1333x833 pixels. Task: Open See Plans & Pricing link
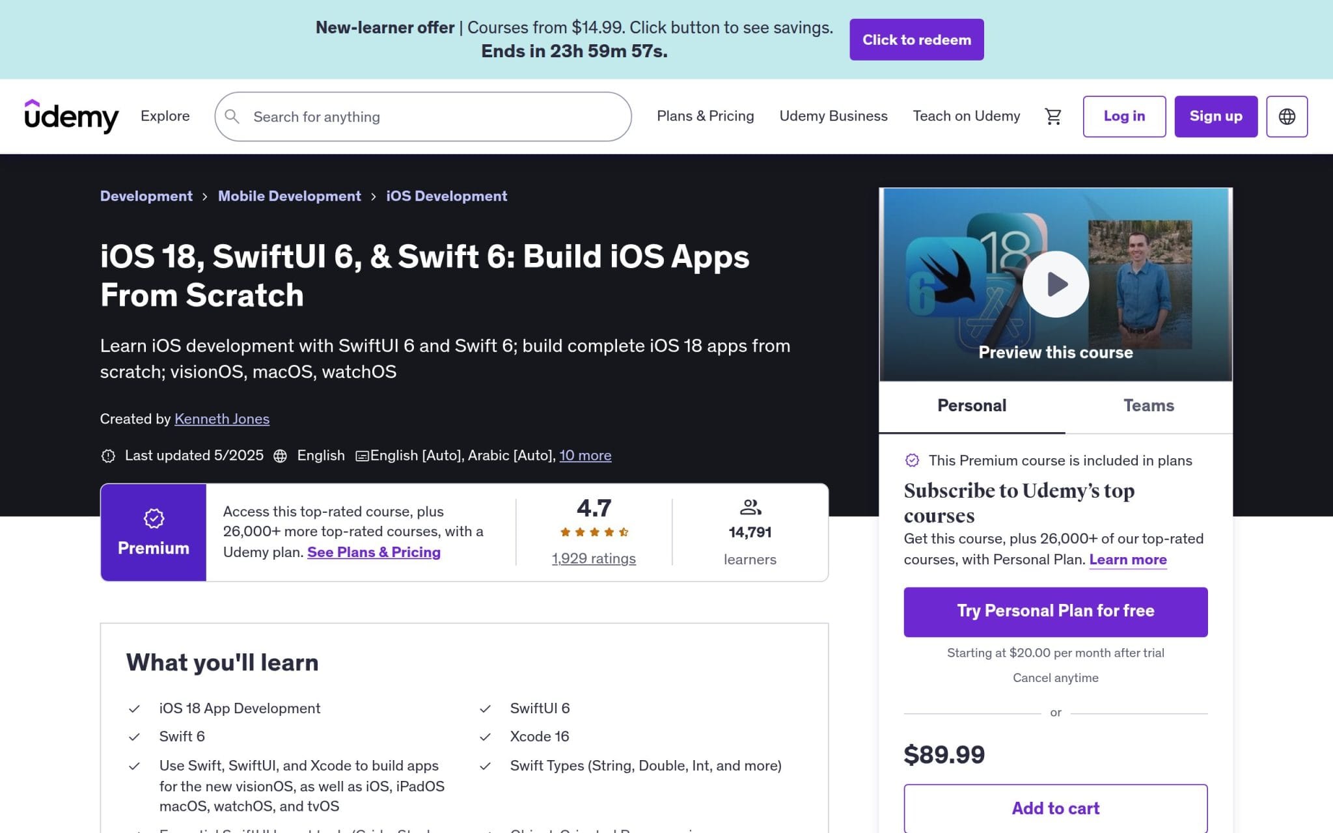374,553
